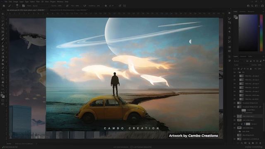265x149 pixels.
Task: Create a new layer icon
Action: point(257,143)
